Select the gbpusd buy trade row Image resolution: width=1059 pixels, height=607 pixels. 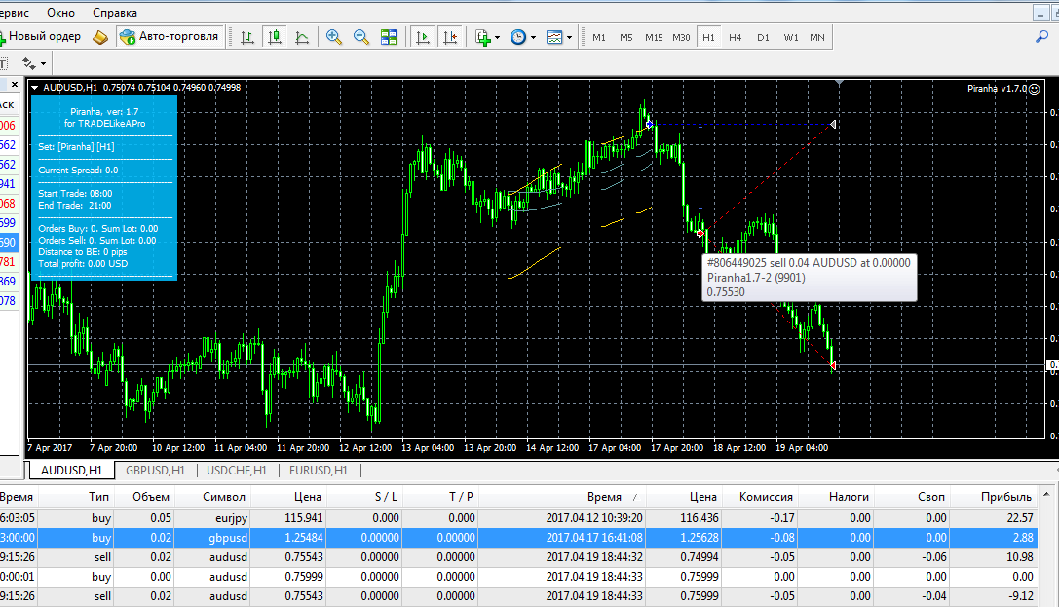(518, 538)
